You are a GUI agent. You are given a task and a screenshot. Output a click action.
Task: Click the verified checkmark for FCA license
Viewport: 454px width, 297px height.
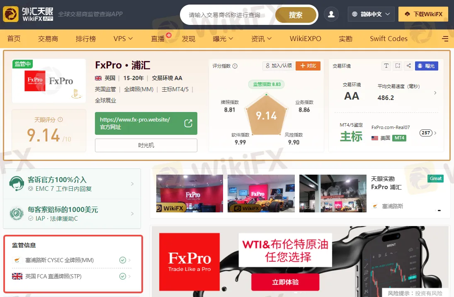(x=122, y=276)
